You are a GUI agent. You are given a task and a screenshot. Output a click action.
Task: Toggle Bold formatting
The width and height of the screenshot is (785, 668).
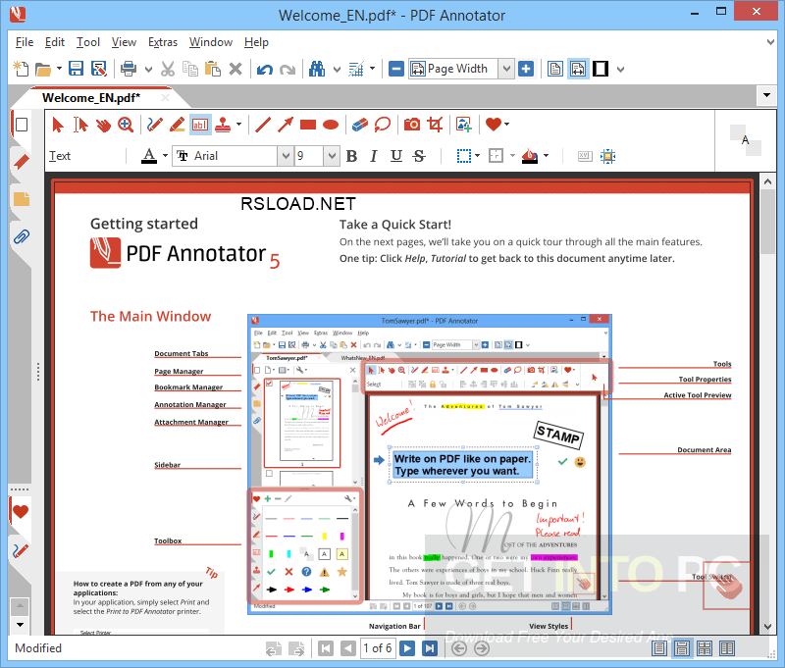(351, 156)
